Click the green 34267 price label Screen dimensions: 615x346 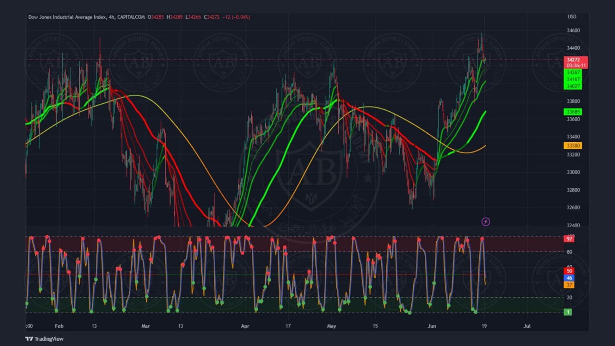[573, 73]
